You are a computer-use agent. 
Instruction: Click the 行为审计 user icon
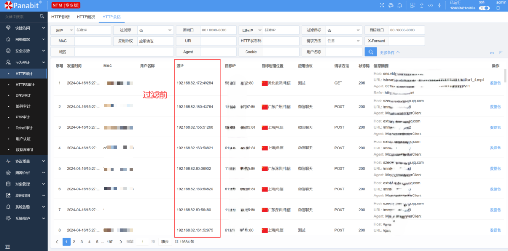(8, 62)
